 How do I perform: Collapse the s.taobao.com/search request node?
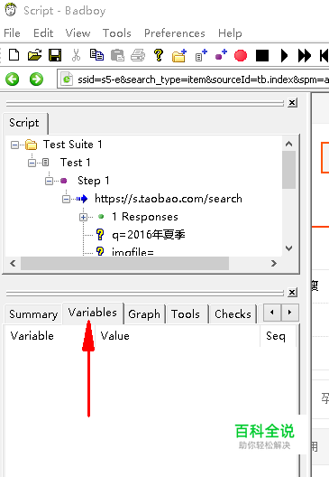pyautogui.click(x=66, y=200)
